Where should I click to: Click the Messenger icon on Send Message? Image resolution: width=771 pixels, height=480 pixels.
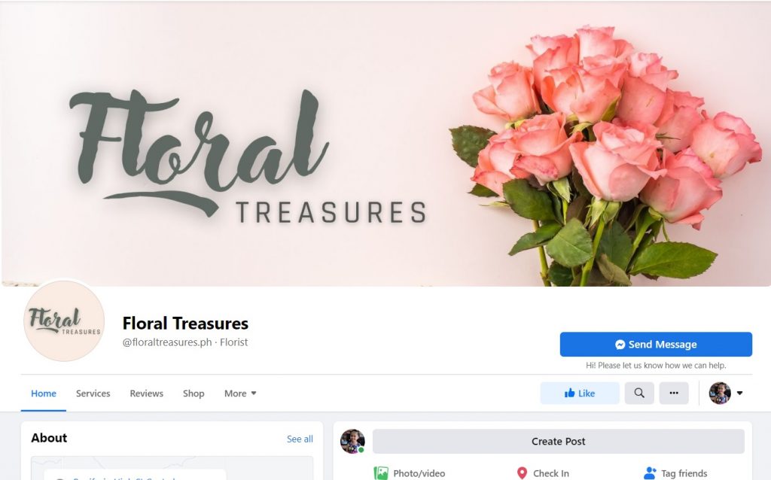tap(620, 345)
